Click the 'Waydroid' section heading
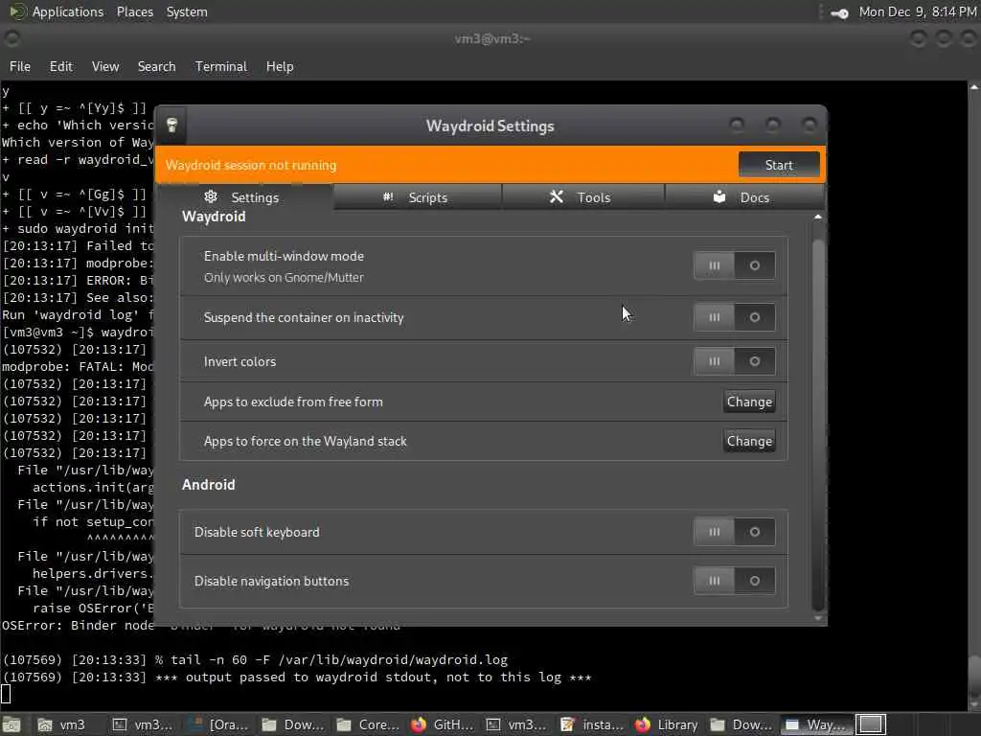Screen dimensions: 981x736 tap(214, 217)
